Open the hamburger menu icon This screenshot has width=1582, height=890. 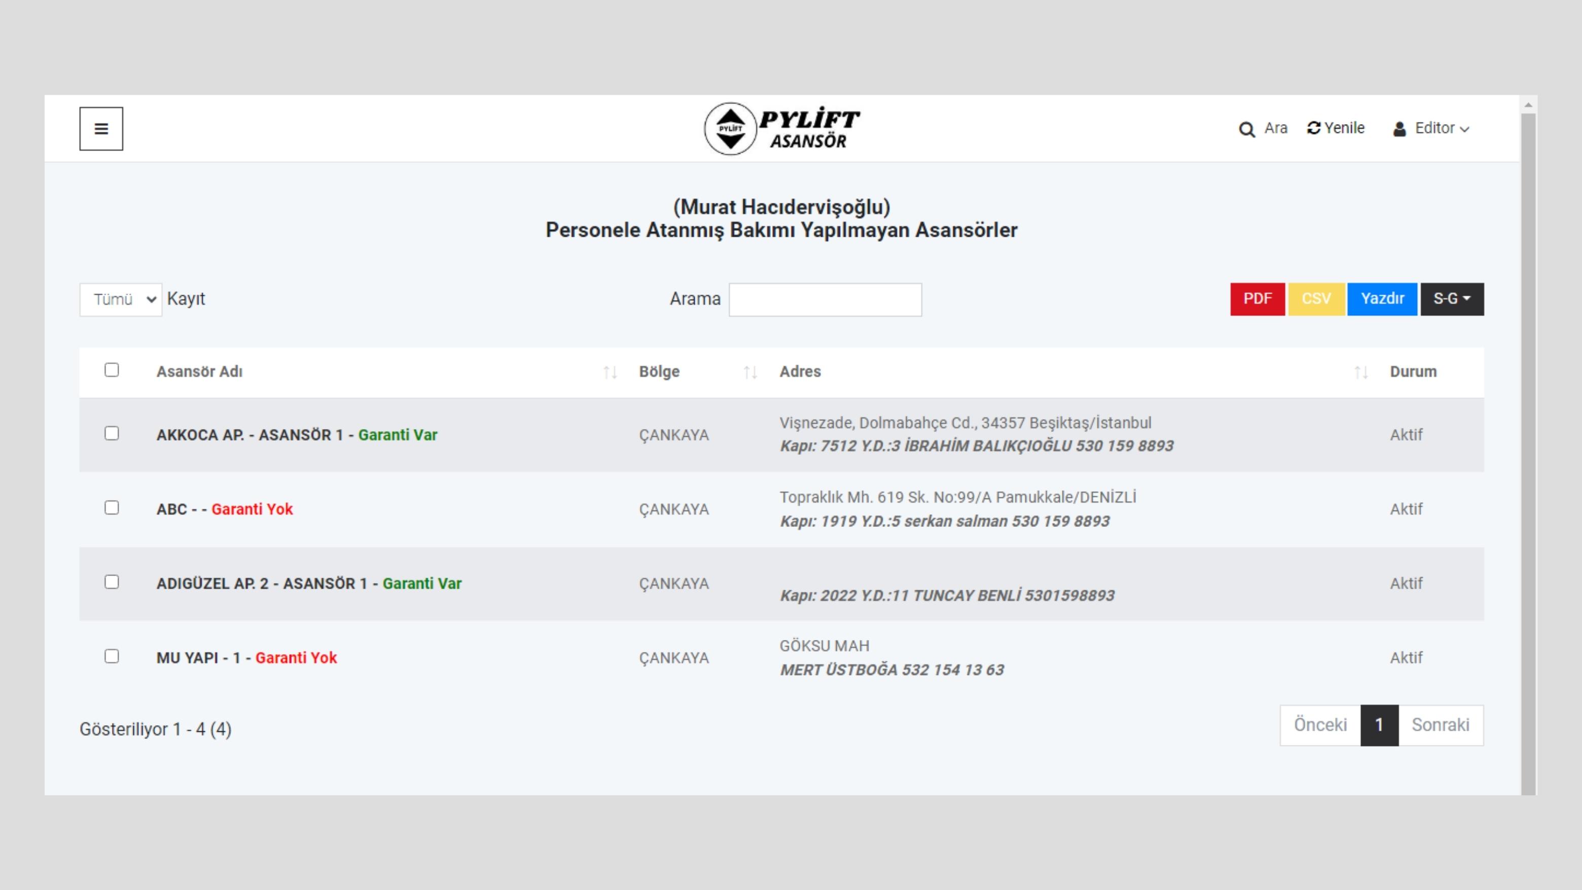(x=101, y=128)
